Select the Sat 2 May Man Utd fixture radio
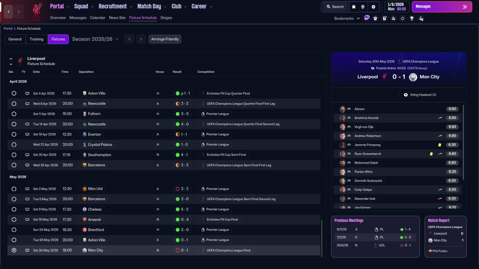Viewport: 479px width, 269px height. point(14,189)
